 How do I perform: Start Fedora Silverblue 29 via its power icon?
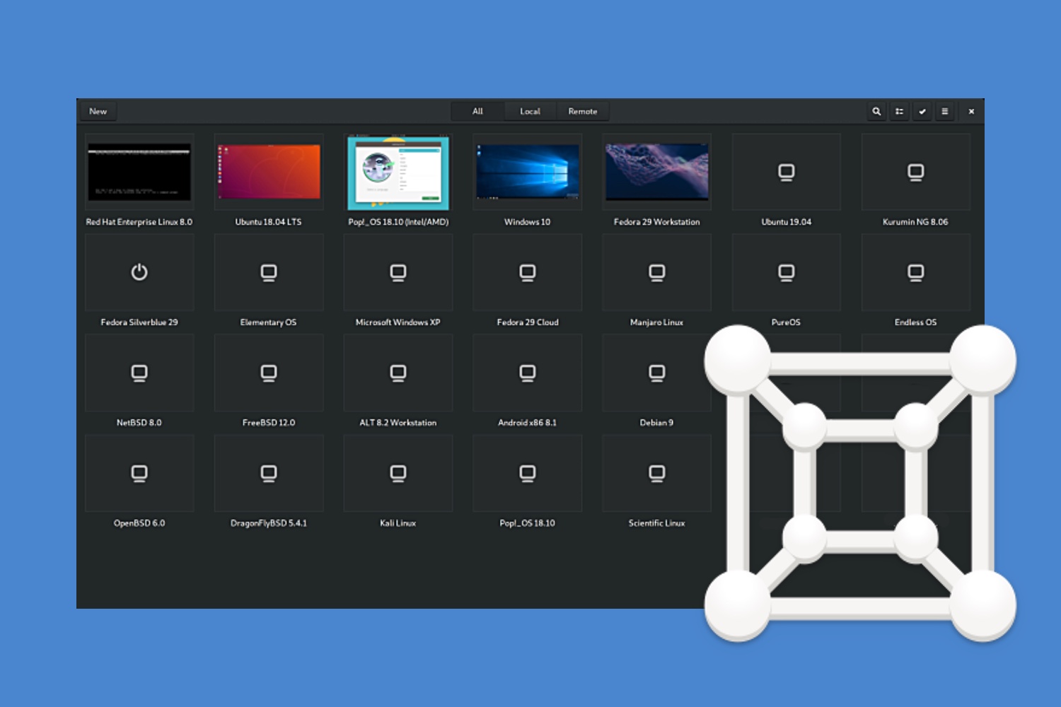click(139, 272)
